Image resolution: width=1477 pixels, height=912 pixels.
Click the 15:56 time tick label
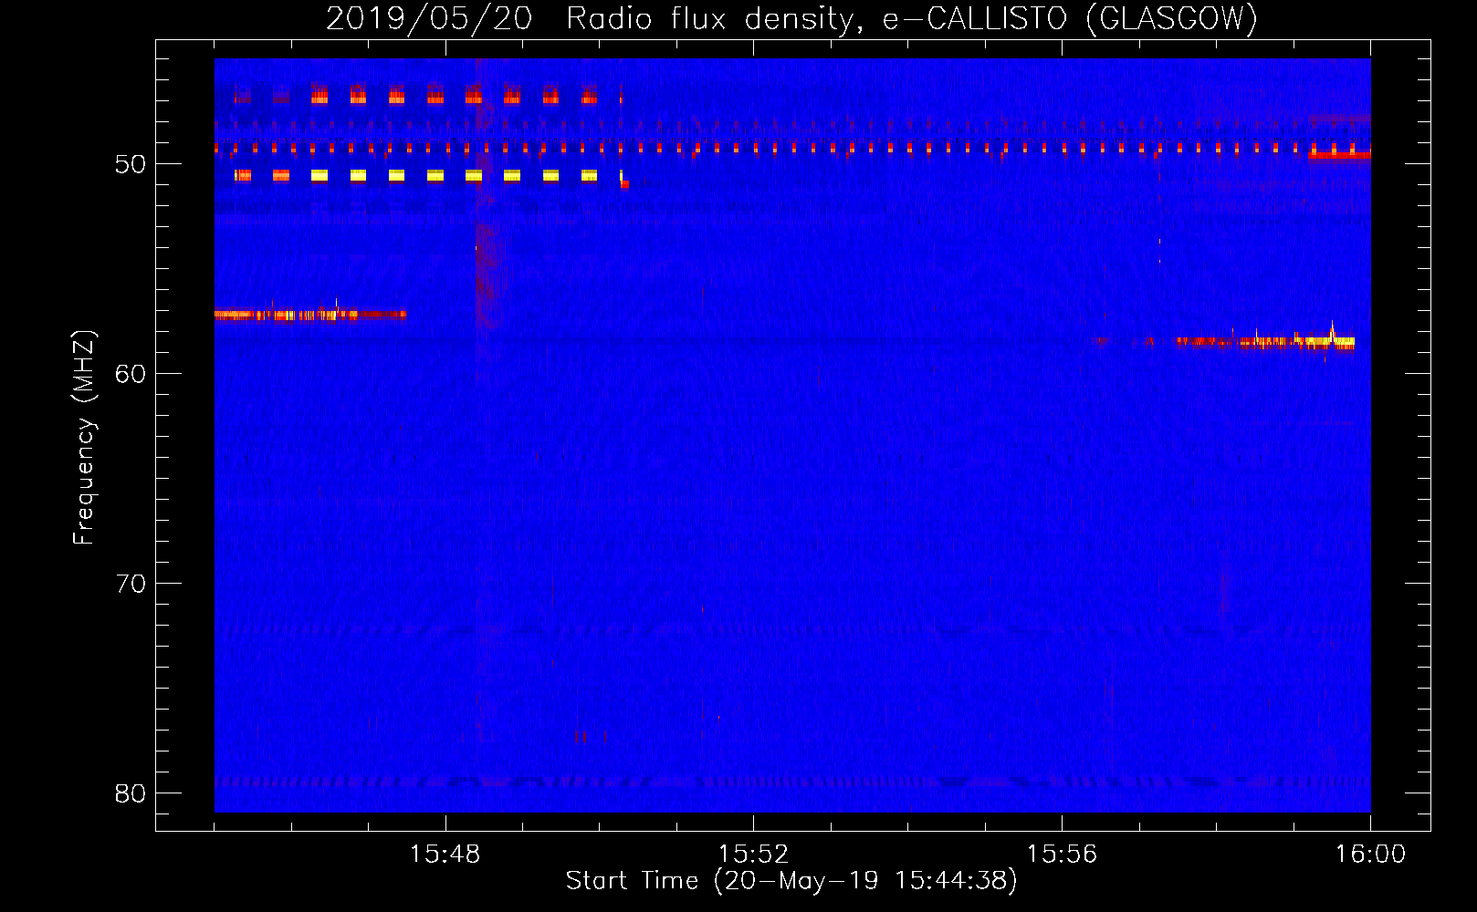coord(1062,855)
